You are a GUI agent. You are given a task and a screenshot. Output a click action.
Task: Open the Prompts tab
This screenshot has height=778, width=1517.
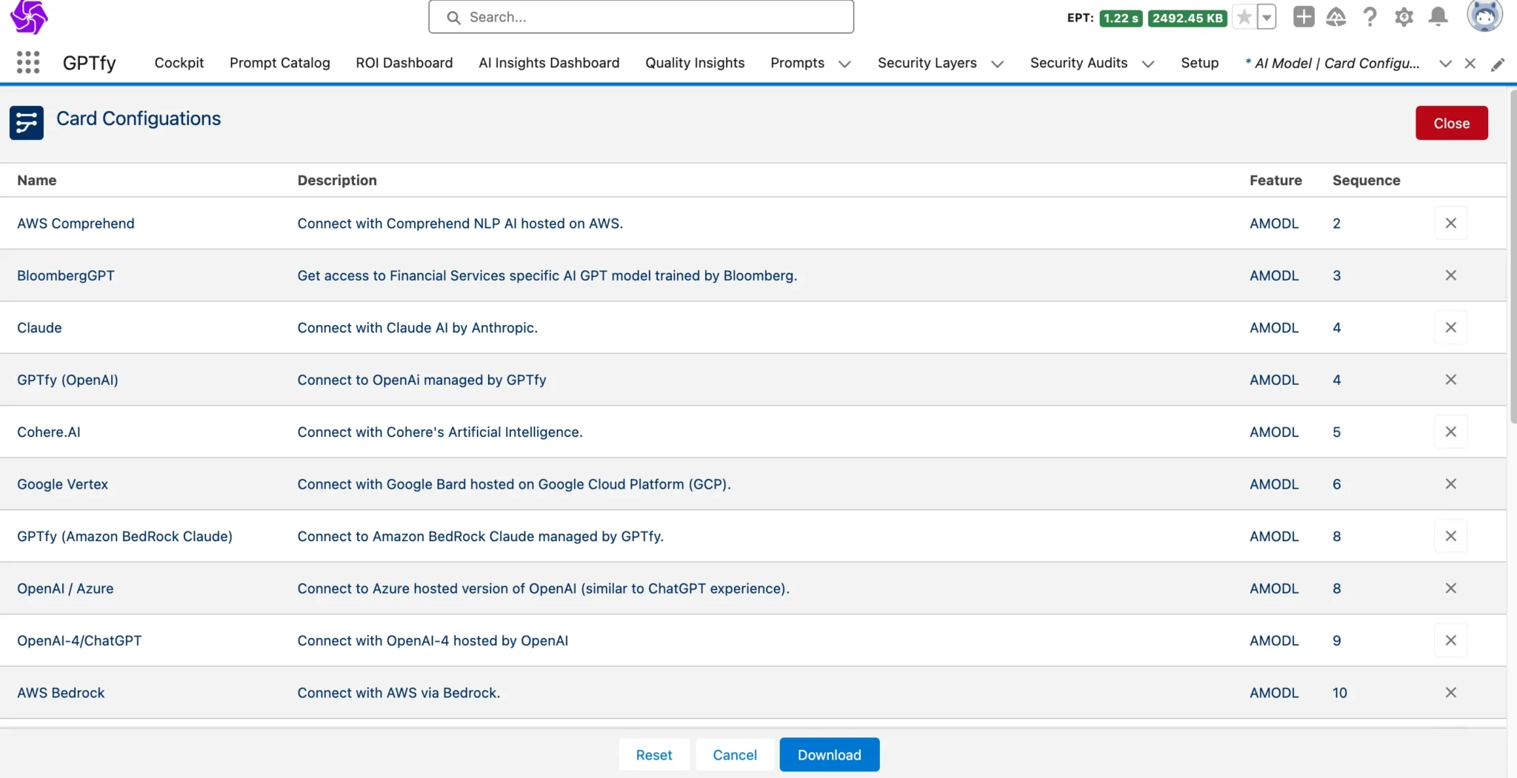coord(797,63)
